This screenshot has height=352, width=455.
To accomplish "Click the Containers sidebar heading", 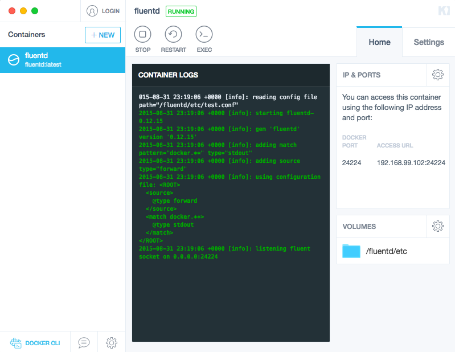I will point(26,35).
